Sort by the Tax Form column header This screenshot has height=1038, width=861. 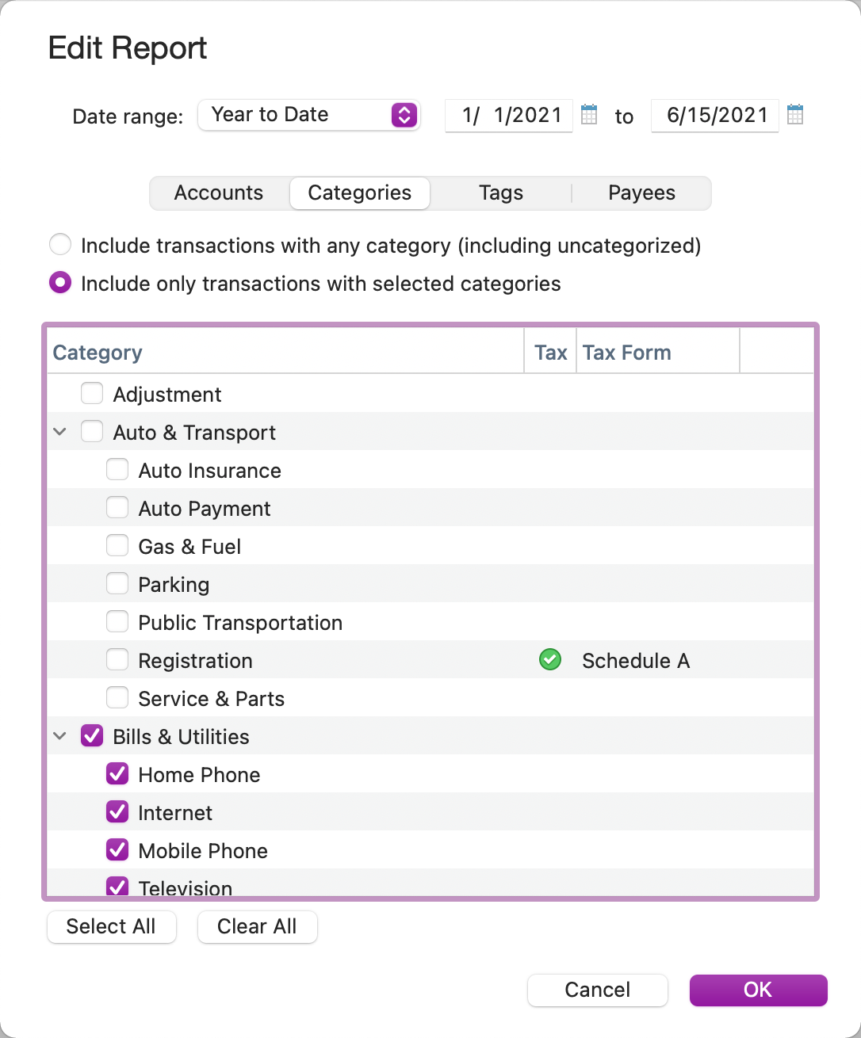(x=626, y=353)
